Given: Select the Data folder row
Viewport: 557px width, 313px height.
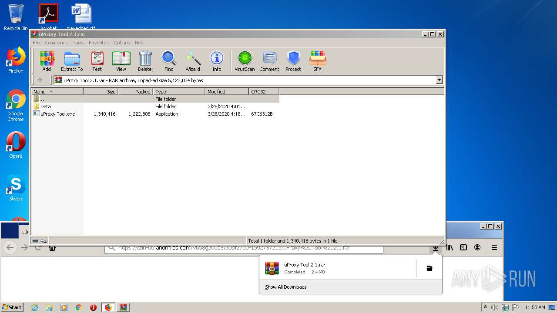Looking at the screenshot, I should 155,107.
